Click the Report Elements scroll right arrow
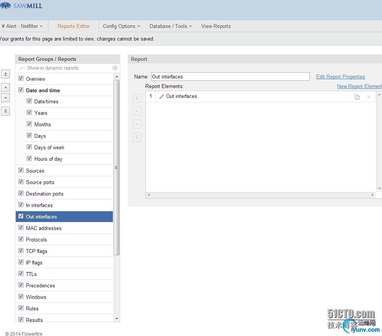This screenshot has height=336, width=382. [372, 195]
